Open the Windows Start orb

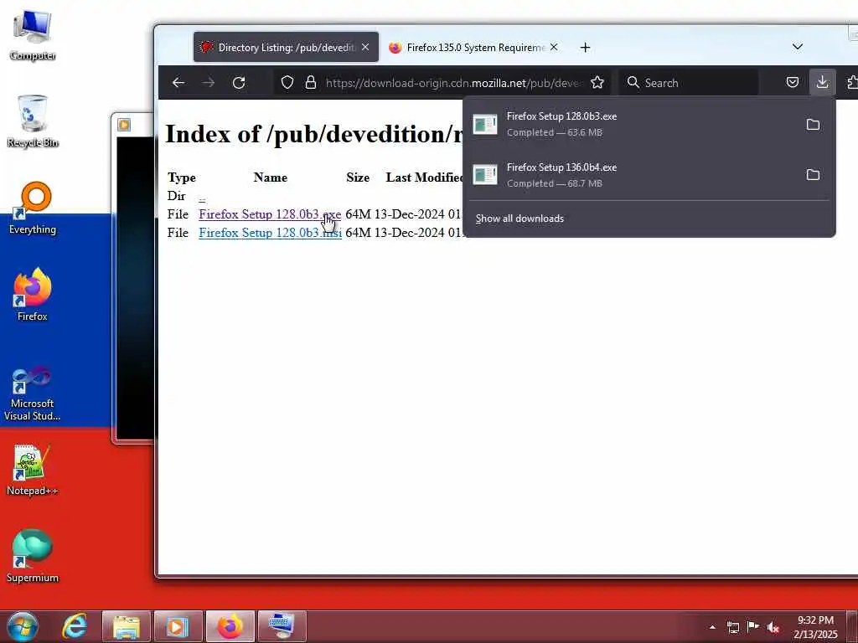(23, 626)
